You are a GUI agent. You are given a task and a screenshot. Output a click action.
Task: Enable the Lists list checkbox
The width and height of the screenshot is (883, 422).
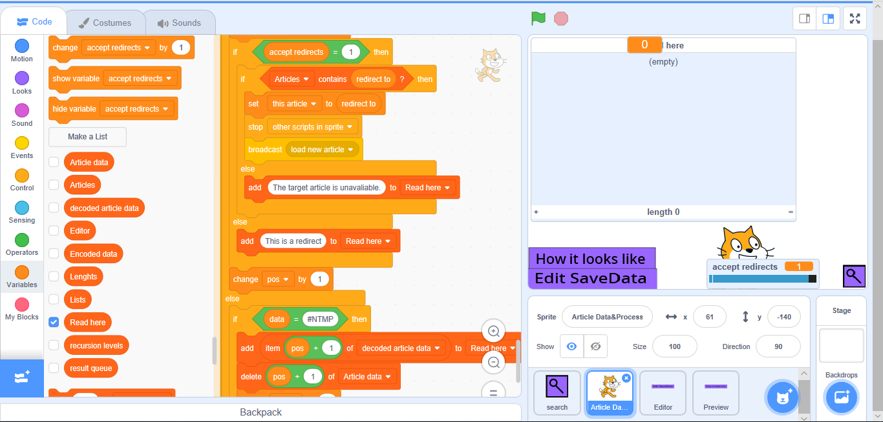(x=54, y=300)
